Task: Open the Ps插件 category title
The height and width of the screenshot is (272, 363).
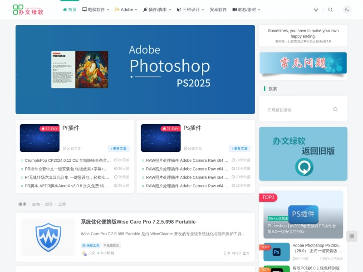Action: (x=192, y=128)
